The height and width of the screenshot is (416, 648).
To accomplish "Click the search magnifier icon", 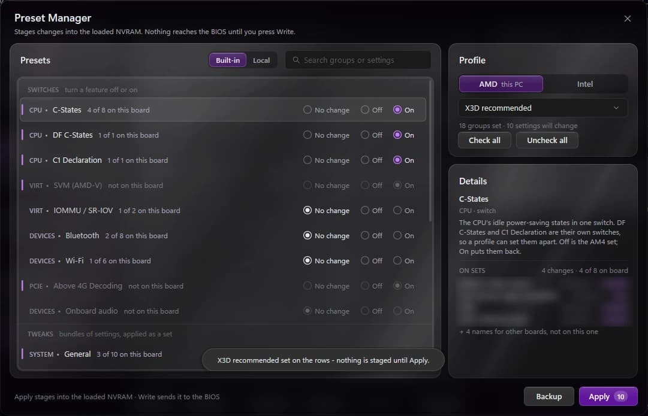I will [x=296, y=60].
